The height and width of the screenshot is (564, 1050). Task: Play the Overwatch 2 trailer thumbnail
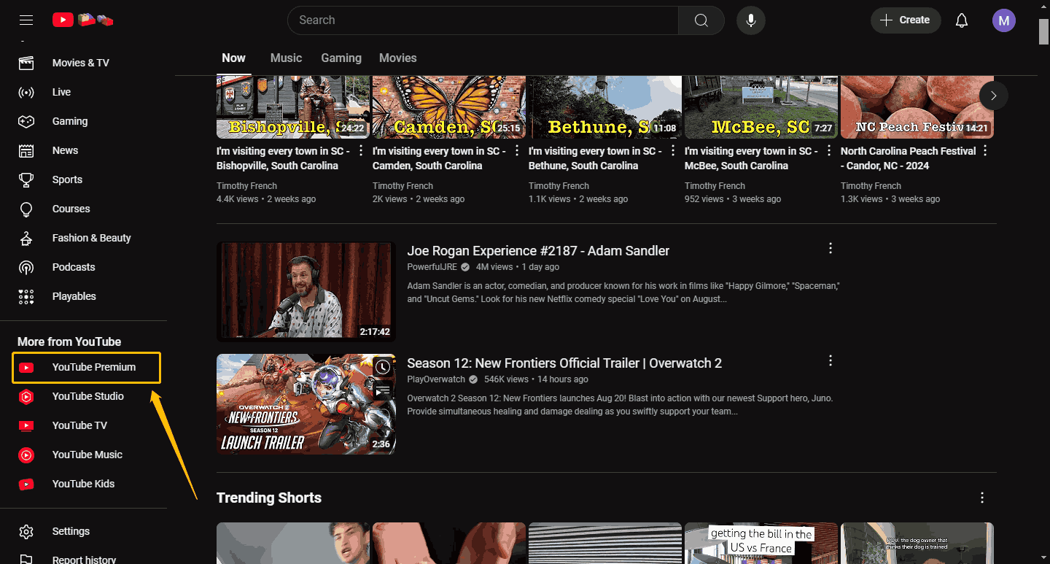[306, 404]
